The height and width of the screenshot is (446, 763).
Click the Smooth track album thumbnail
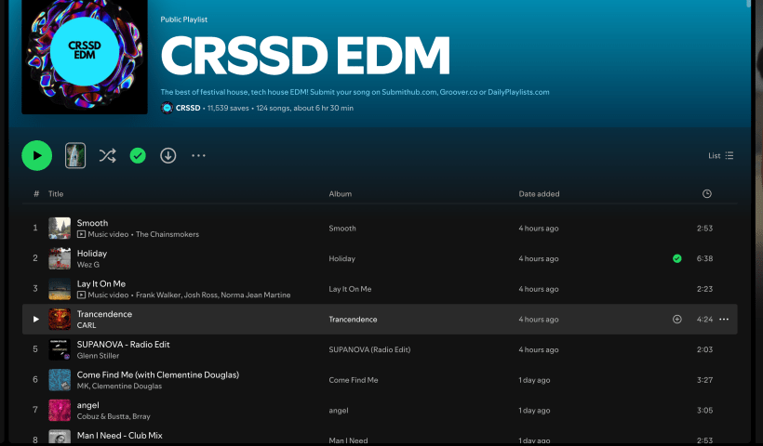pyautogui.click(x=60, y=228)
